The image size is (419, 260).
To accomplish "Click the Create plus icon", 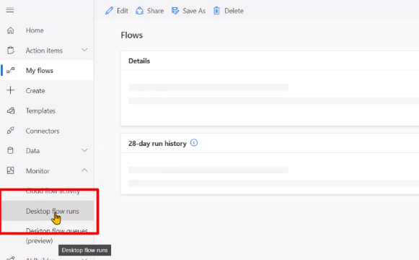I will click(10, 90).
